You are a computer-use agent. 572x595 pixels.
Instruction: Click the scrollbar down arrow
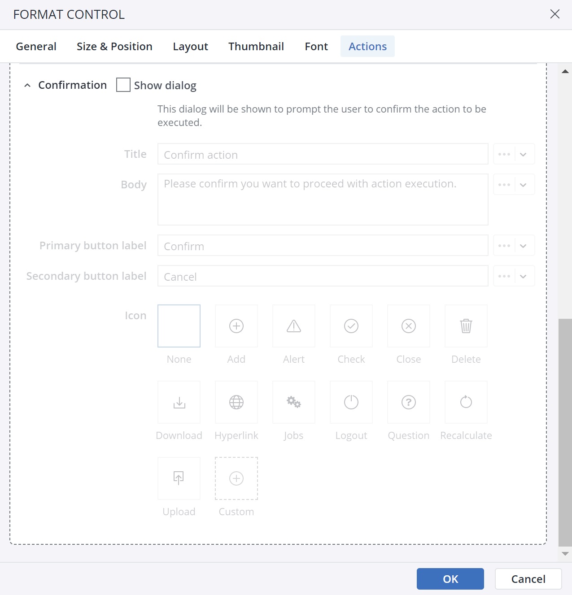click(565, 554)
